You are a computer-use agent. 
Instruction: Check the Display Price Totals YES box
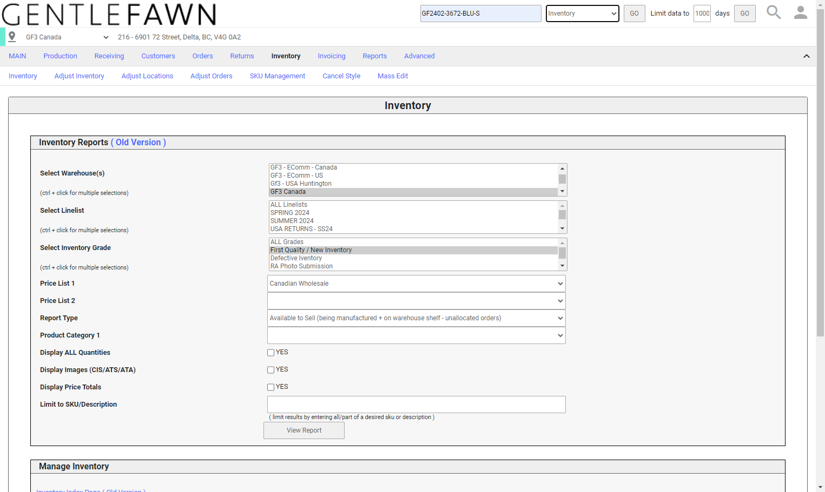[x=270, y=387]
